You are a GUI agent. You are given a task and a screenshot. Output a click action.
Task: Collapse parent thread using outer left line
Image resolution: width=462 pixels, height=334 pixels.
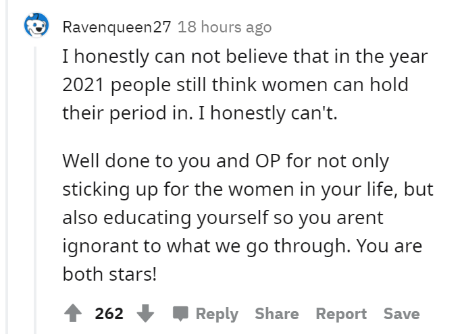pos(7,167)
